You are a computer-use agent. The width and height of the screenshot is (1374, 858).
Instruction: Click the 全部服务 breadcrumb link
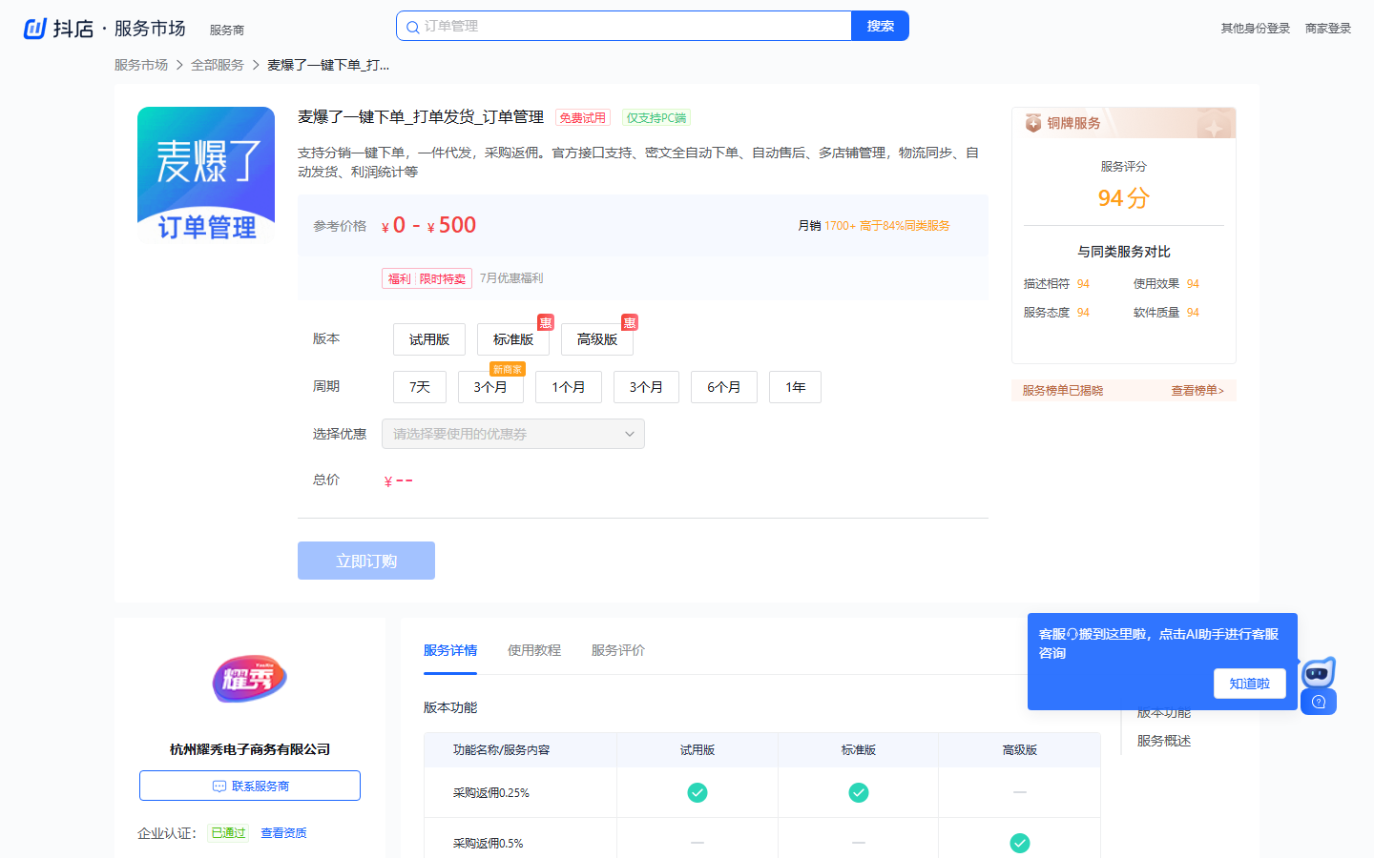pyautogui.click(x=218, y=65)
